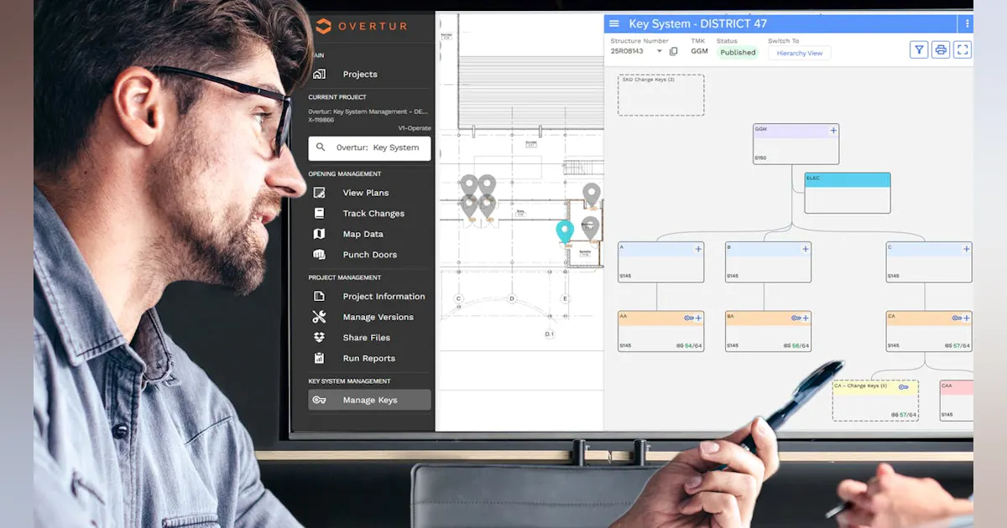
Task: Select the SKD Change Keys (3) dashed box
Action: click(661, 95)
